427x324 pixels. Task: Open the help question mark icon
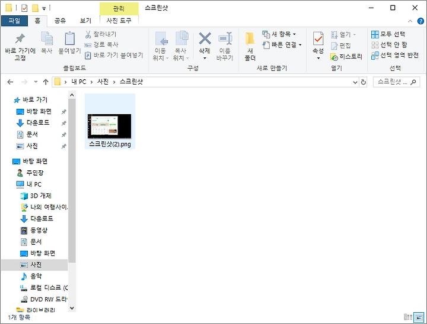pos(420,21)
